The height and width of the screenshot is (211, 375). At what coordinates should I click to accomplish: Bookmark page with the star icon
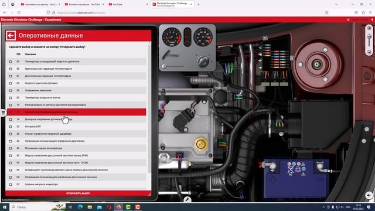pyautogui.click(x=327, y=12)
